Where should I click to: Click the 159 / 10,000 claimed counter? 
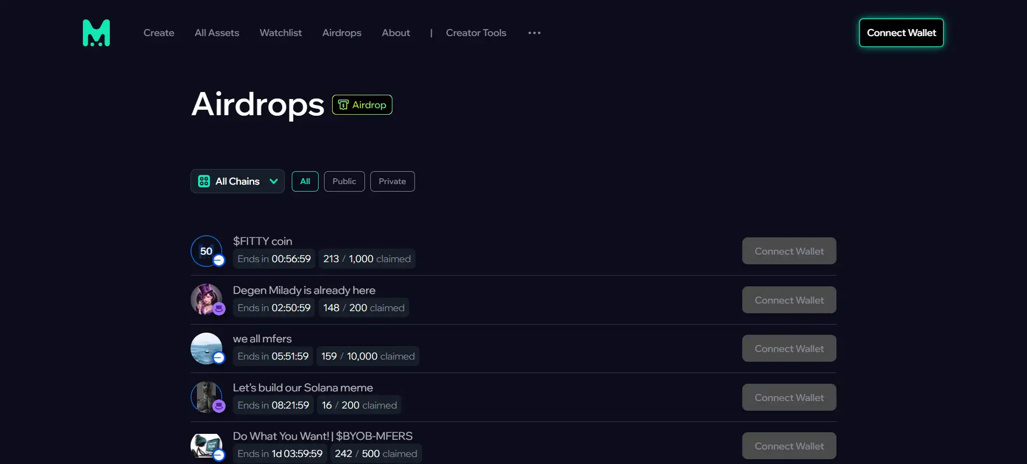(x=368, y=356)
